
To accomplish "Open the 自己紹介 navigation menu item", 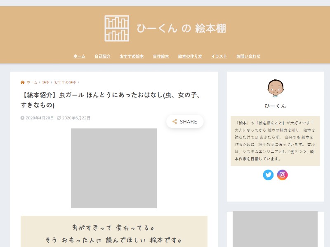I will pos(102,56).
